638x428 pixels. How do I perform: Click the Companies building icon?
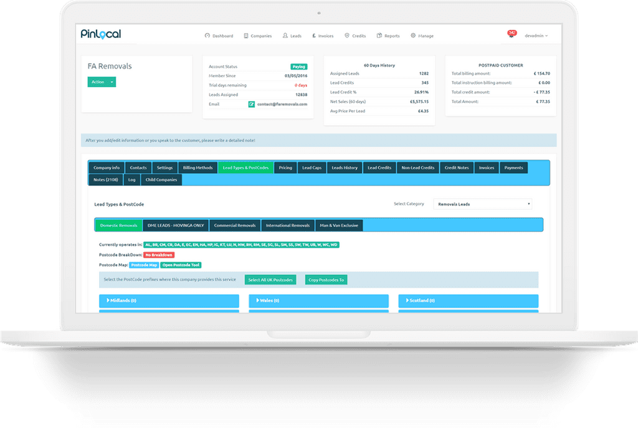pos(246,36)
